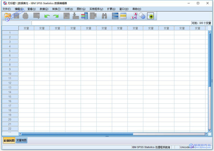Open the 文件(F) menu

(x=7, y=9)
